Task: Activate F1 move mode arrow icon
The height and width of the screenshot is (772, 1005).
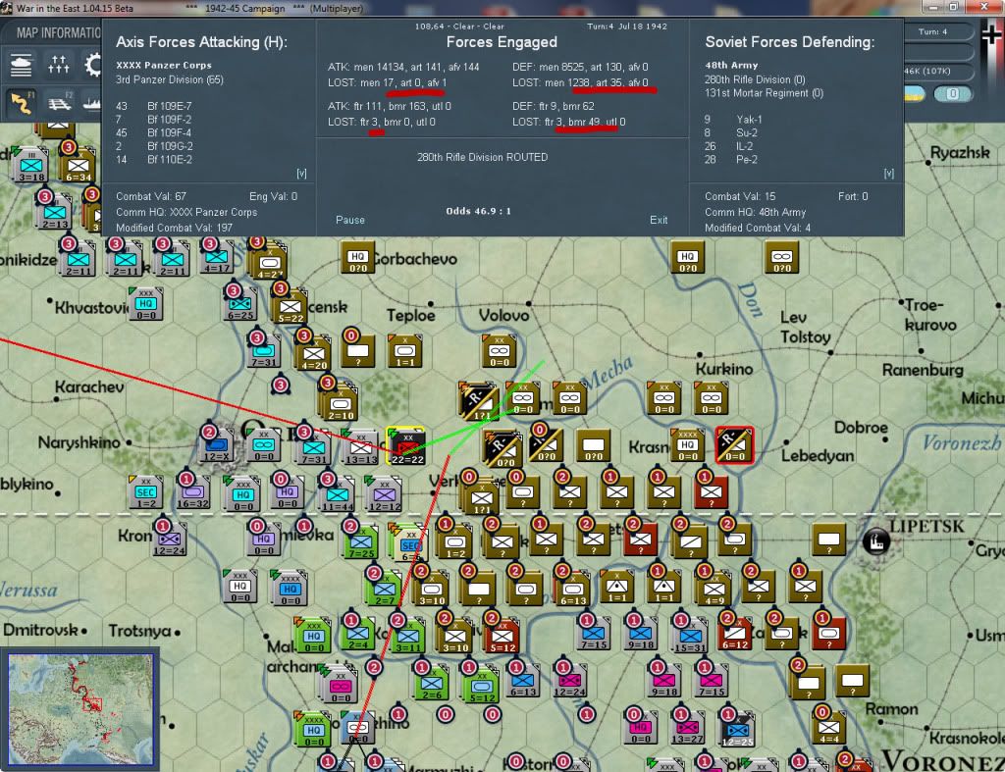Action: tap(23, 103)
